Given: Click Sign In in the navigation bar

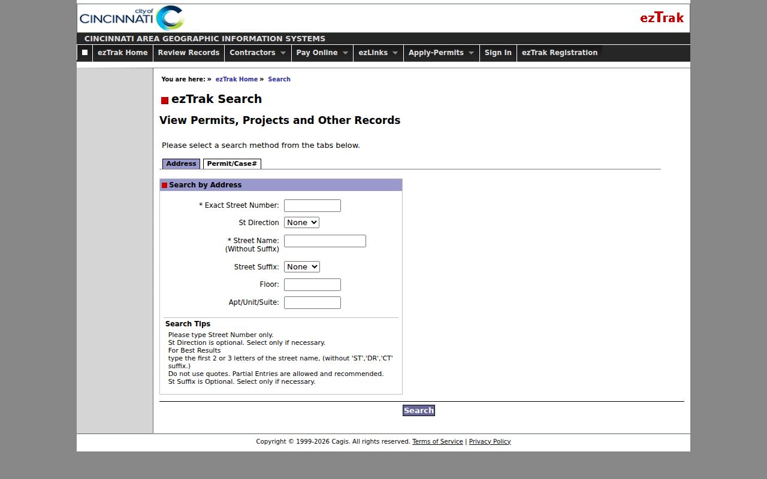Looking at the screenshot, I should pos(498,53).
